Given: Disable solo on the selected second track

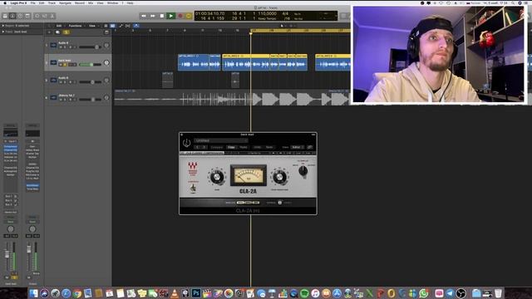Looking at the screenshot, I should 65,65.
